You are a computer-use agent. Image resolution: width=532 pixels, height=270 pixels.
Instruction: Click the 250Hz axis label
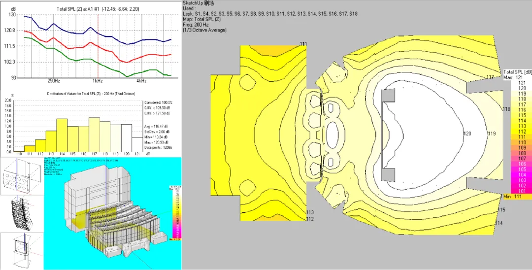(54, 81)
